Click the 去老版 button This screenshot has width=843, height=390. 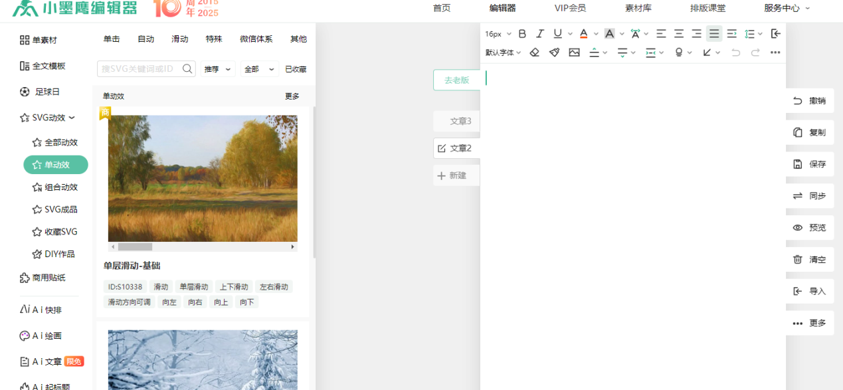pos(456,80)
